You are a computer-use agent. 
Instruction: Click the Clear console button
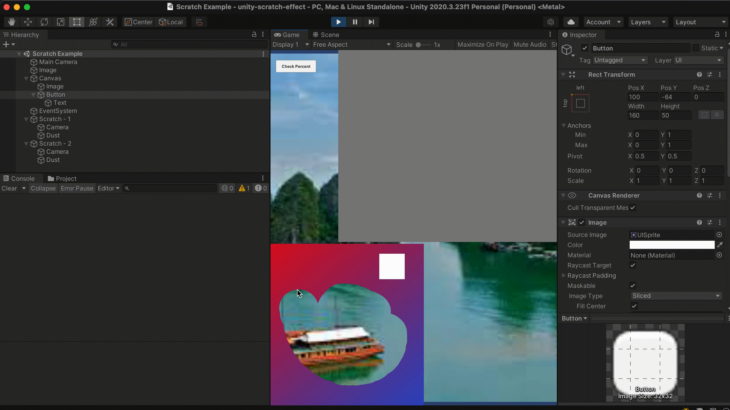coord(9,188)
